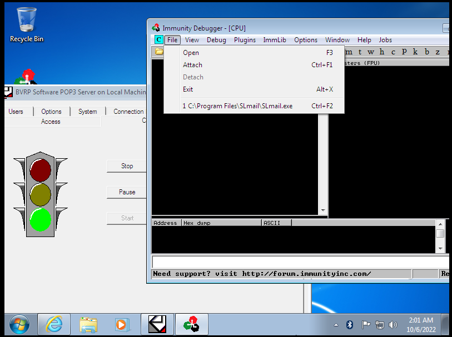Select recent file C:\Program Files\SLmail\SLmail.exe
The height and width of the screenshot is (337, 452).
pos(254,106)
